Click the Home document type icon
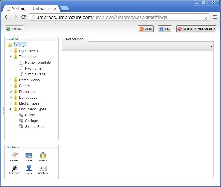Image resolution: width=221 pixels, height=187 pixels. [x=21, y=115]
